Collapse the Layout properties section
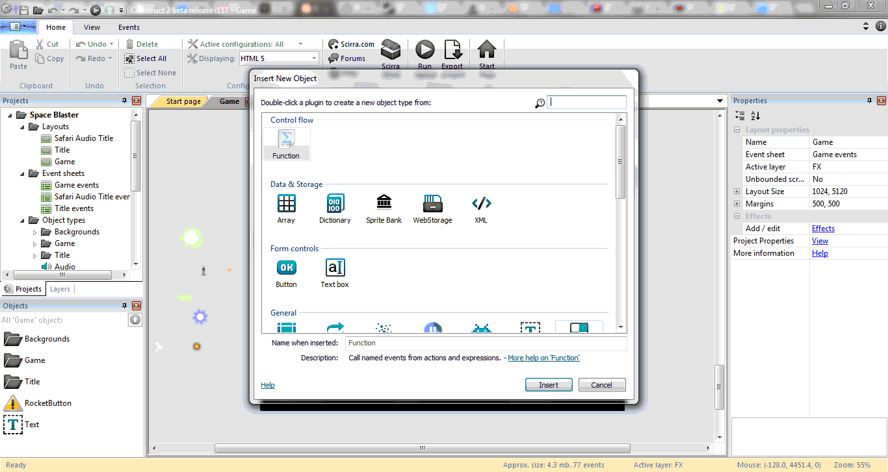This screenshot has width=888, height=472. 737,130
